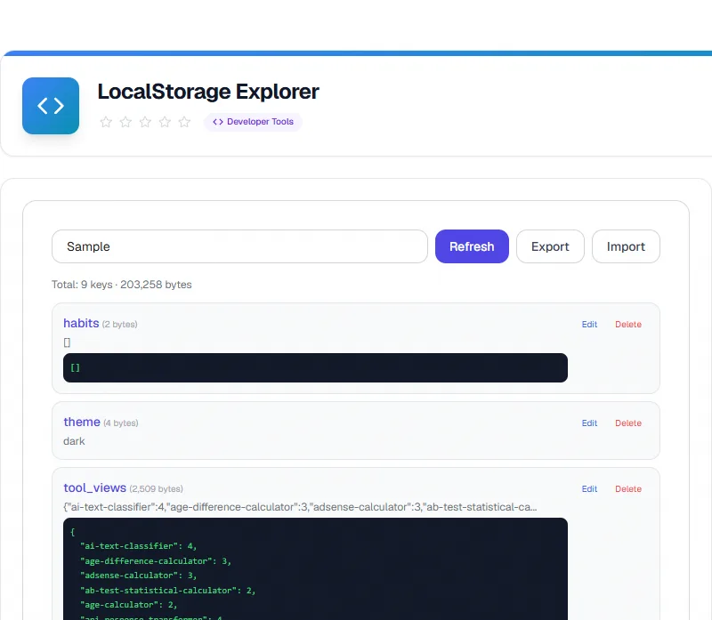Screen dimensions: 712x620
Task: Rate the tool three stars
Action: (x=145, y=122)
